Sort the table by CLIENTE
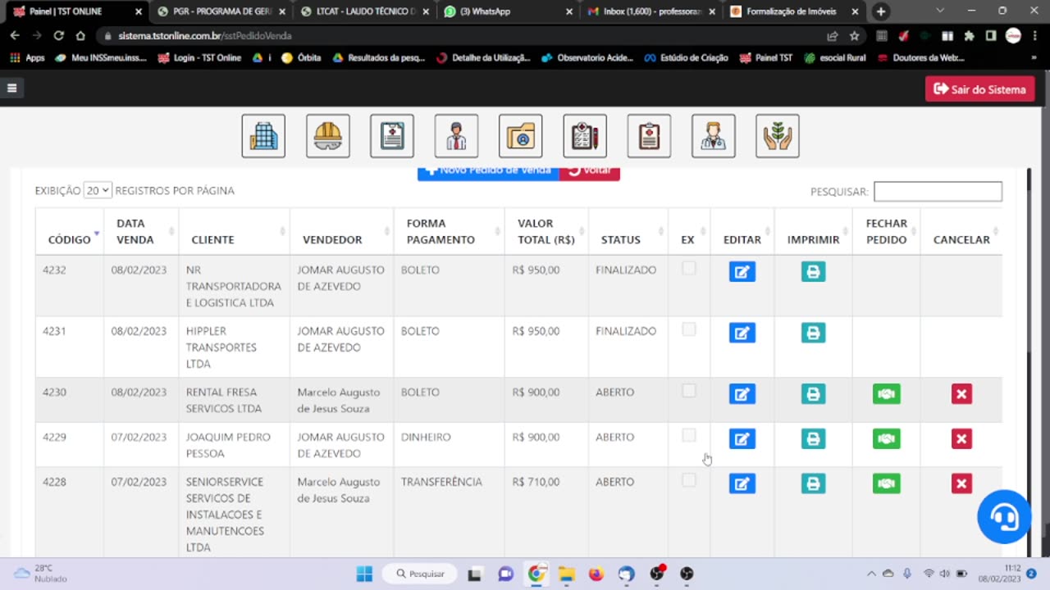The height and width of the screenshot is (590, 1050). tap(235, 231)
